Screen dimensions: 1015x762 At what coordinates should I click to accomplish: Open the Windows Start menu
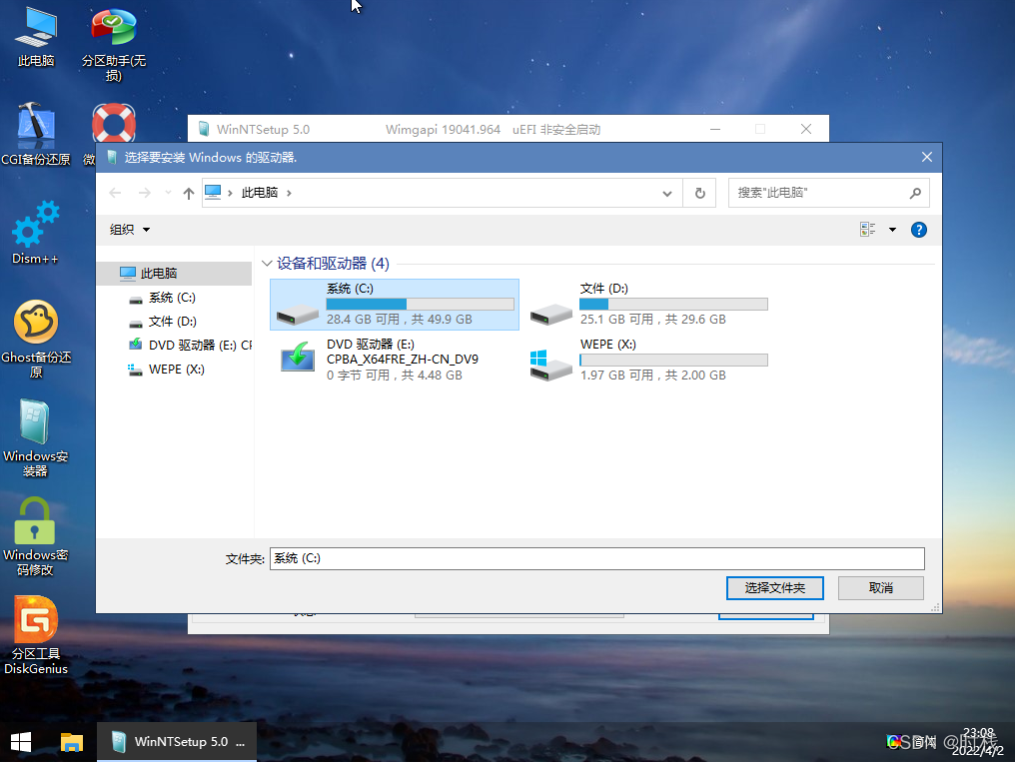21,742
